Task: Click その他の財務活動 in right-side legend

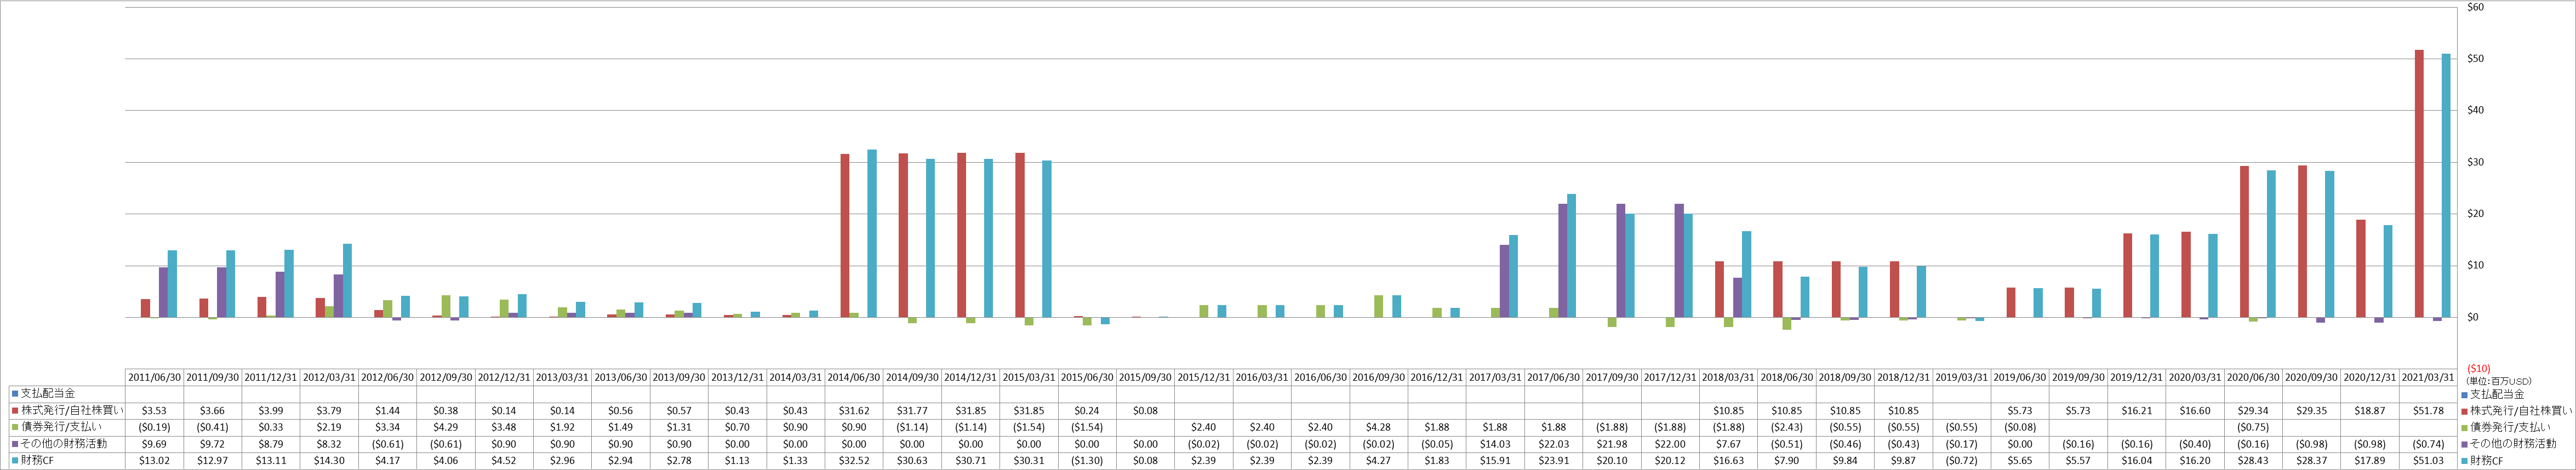Action: coord(2513,443)
